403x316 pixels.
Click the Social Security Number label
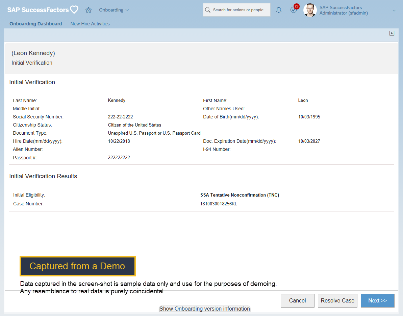pyautogui.click(x=38, y=117)
